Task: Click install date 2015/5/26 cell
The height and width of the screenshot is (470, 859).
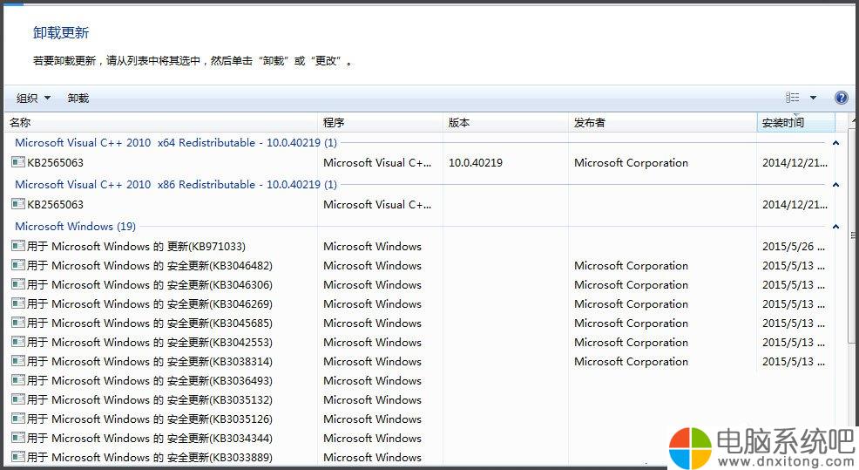Action: pos(794,246)
